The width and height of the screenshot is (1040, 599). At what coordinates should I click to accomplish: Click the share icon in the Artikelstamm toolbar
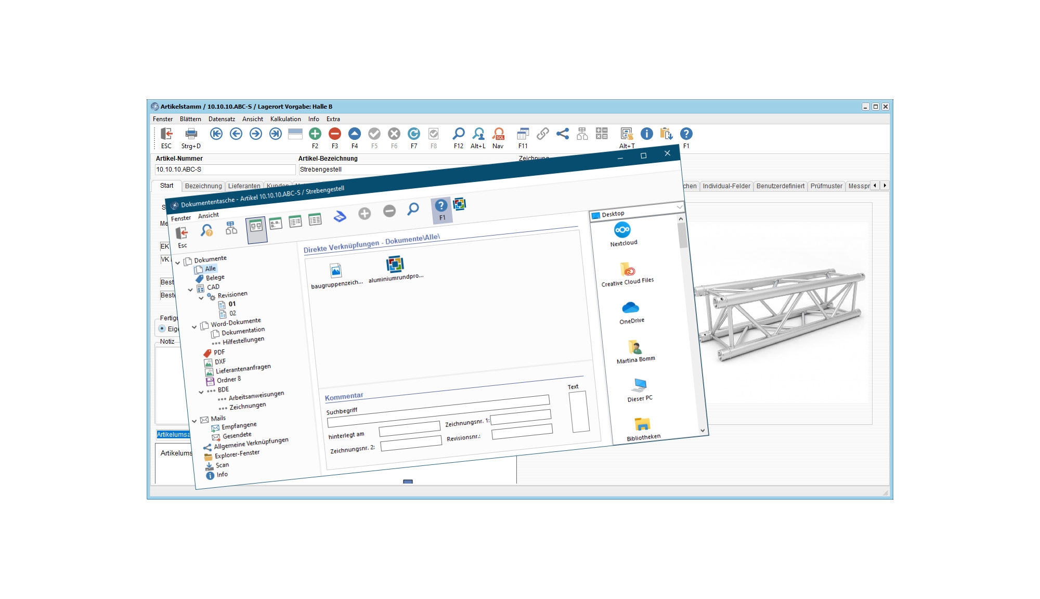pos(562,134)
